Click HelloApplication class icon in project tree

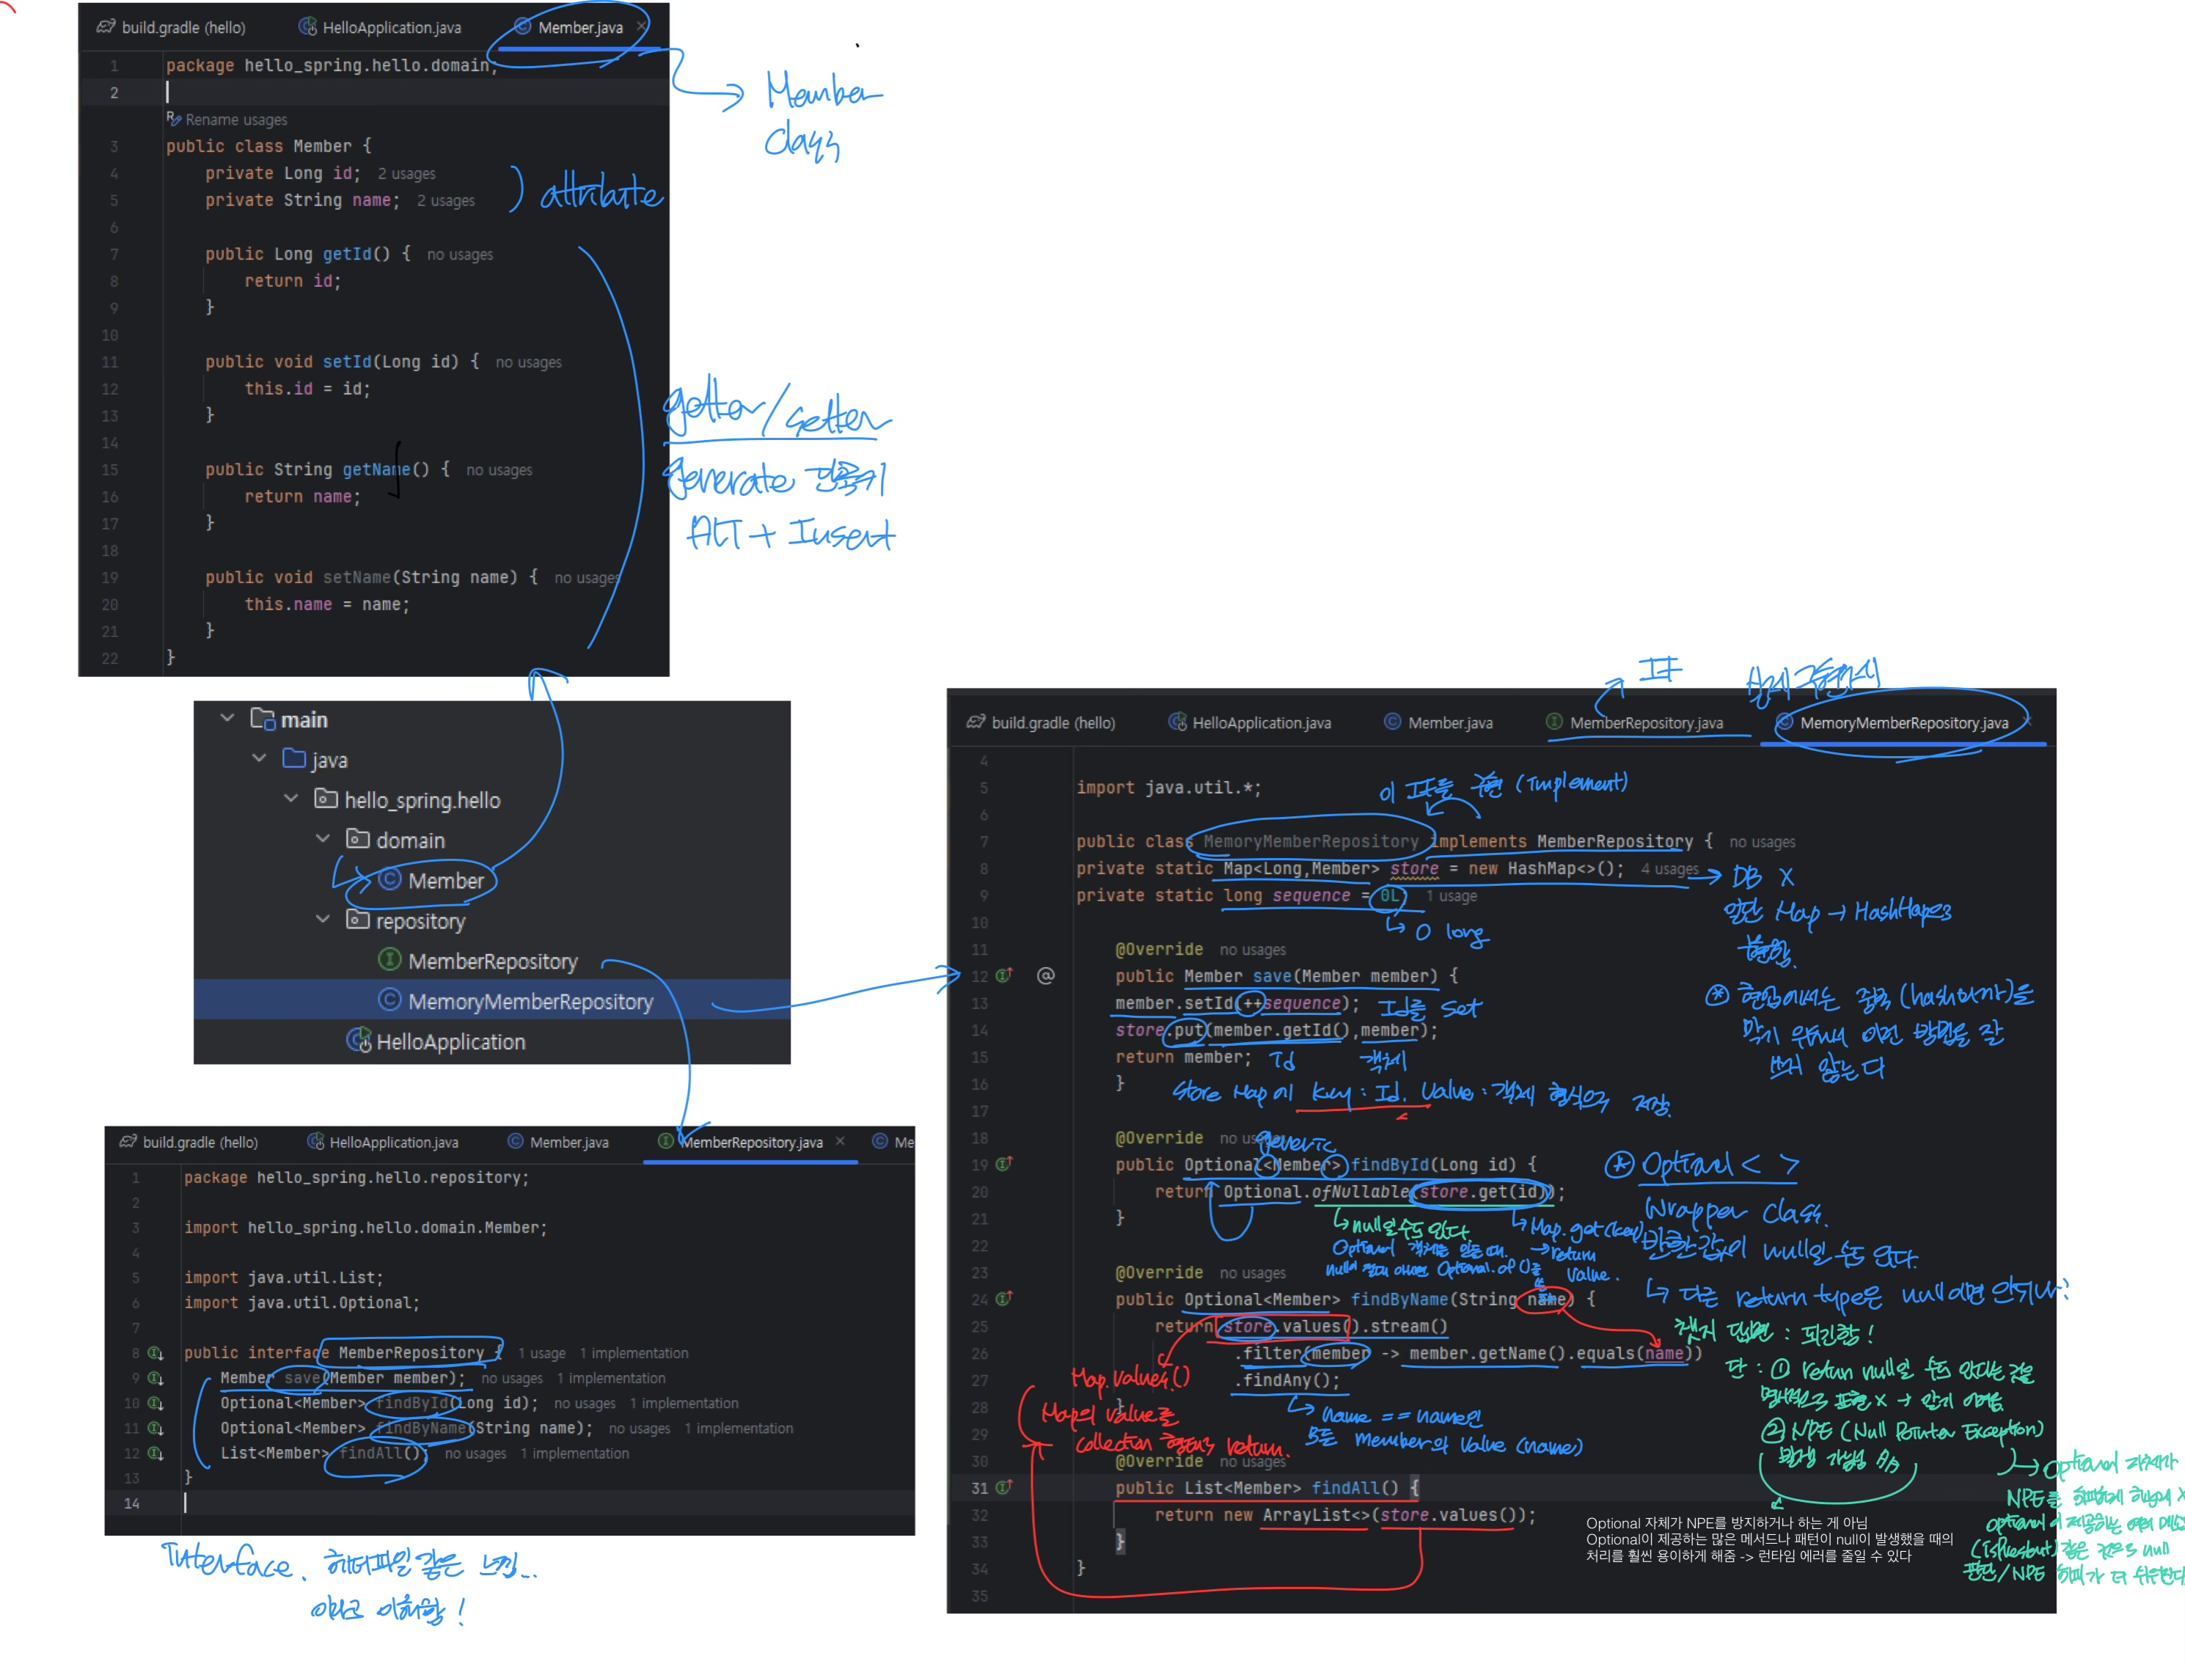tap(359, 1041)
